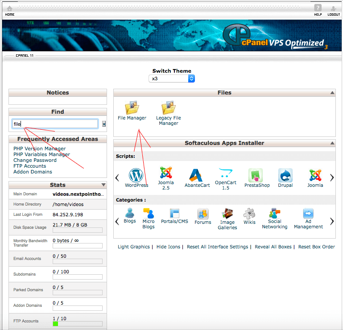Click the Find box header
This screenshot has height=330, width=343.
tap(58, 112)
